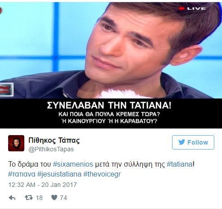
Task: Open the Πίθηκος Τάπας profile avatar
Action: click(16, 143)
